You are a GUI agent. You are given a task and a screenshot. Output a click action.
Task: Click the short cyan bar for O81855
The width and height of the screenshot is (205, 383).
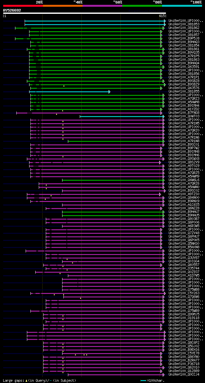70,92
